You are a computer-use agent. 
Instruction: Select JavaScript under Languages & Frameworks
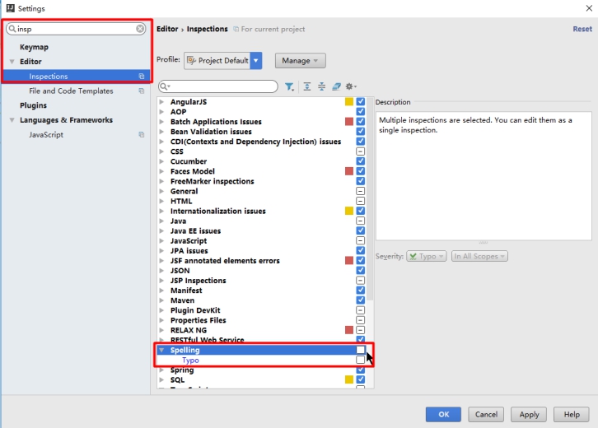46,134
